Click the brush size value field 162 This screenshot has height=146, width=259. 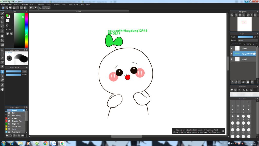25,71
